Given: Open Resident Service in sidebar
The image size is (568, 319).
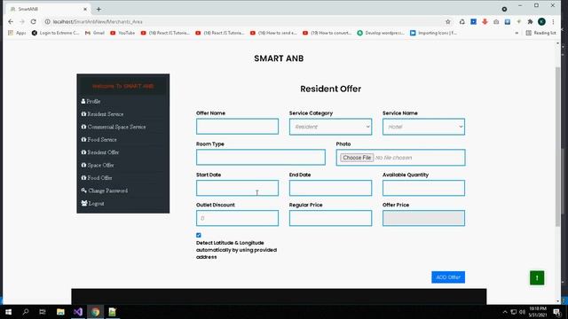Looking at the screenshot, I should (102, 114).
